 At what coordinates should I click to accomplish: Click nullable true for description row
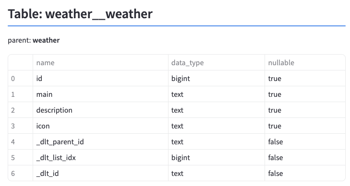pyautogui.click(x=305, y=110)
